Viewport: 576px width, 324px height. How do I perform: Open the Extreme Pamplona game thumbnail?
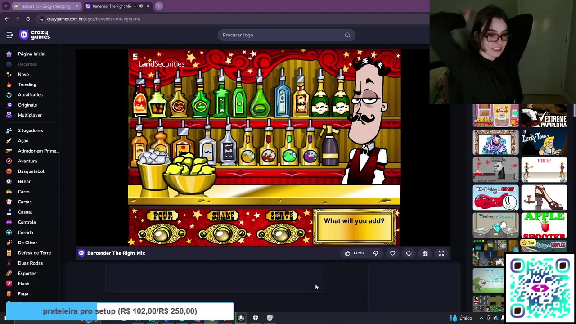click(544, 116)
